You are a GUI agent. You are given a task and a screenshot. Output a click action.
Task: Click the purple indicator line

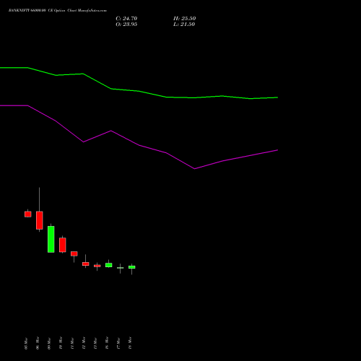pos(139,145)
